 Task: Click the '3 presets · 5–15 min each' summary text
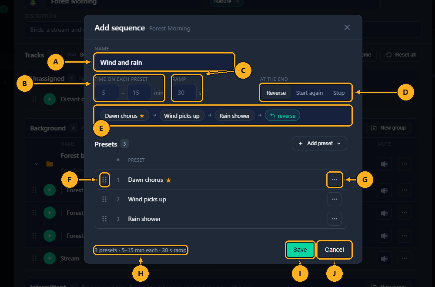pos(141,250)
